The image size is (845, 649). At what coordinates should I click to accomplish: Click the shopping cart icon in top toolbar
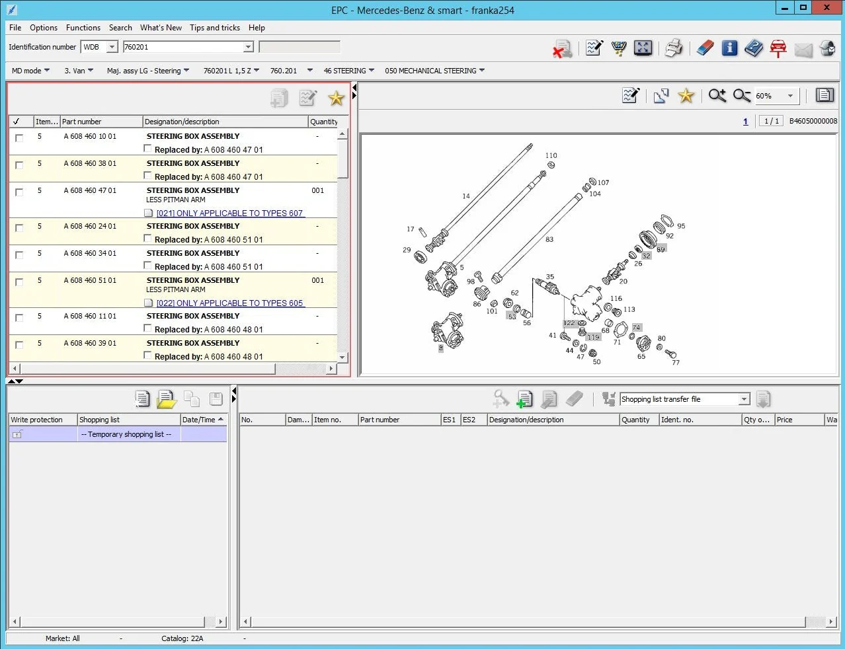pyautogui.click(x=619, y=48)
